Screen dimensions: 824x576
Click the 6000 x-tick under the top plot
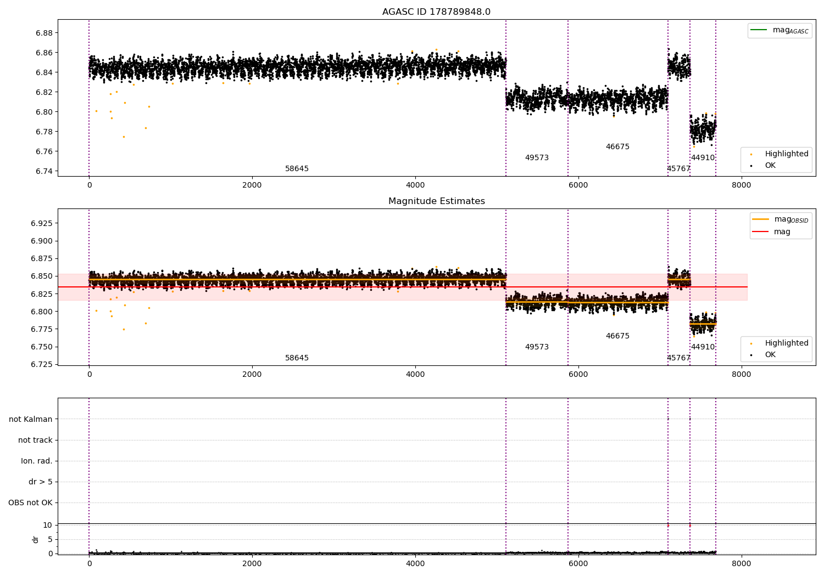(x=578, y=185)
